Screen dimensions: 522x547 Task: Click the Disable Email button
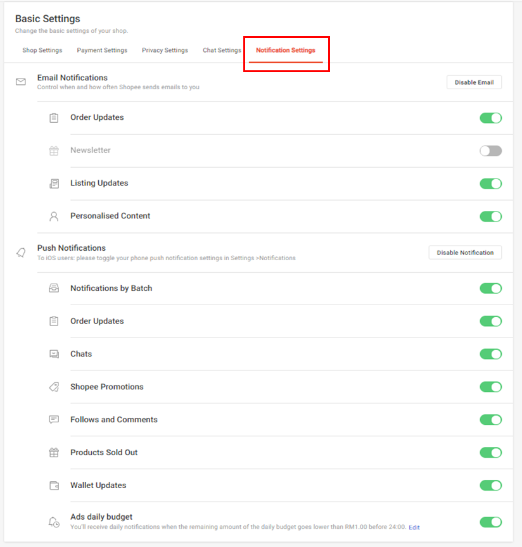tap(474, 82)
